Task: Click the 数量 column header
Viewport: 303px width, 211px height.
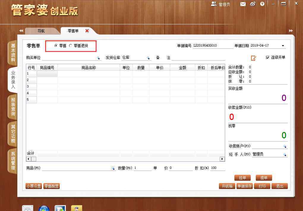Action: tap(141, 68)
